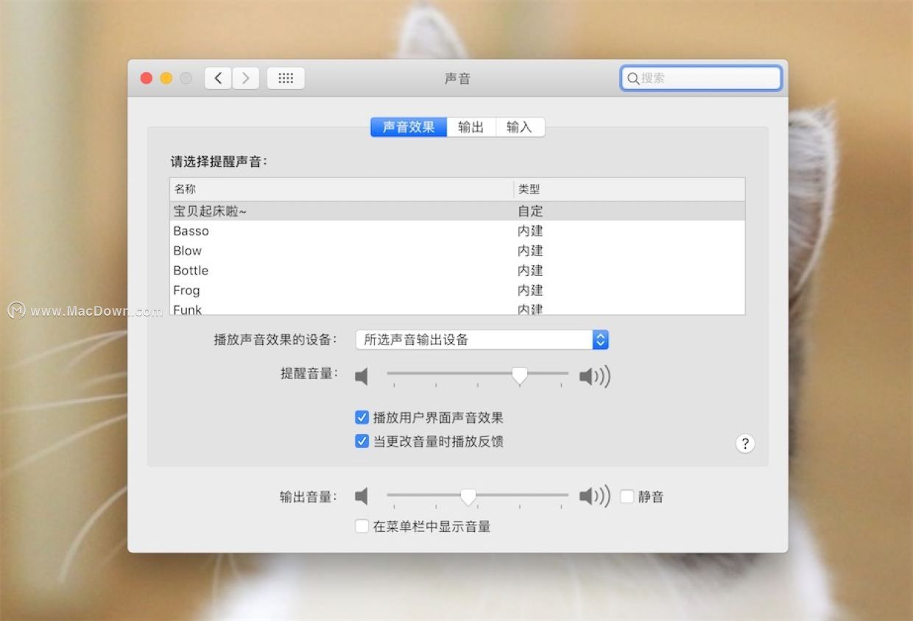Minimize the window with yellow button

click(166, 78)
